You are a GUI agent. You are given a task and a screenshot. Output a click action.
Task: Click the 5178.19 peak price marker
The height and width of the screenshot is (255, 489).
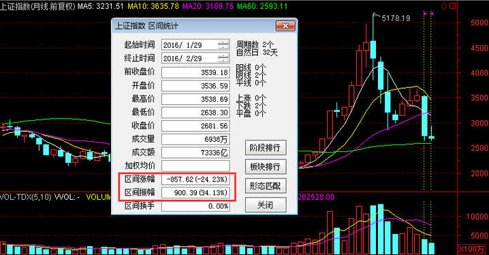point(396,18)
